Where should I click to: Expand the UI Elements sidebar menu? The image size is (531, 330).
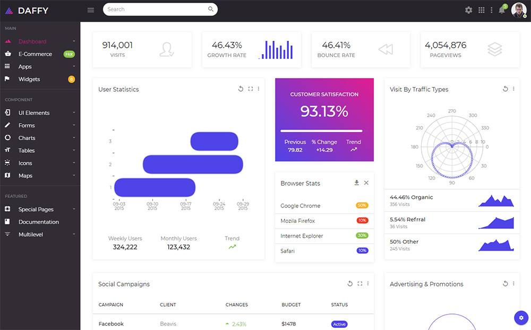pos(40,112)
